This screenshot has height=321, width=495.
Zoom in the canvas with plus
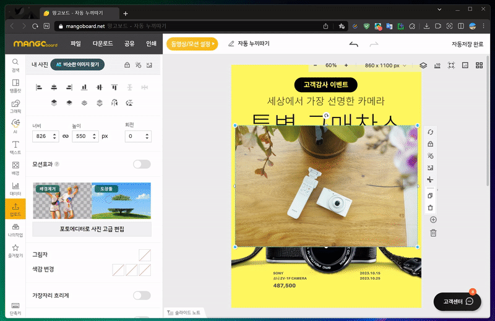point(346,66)
